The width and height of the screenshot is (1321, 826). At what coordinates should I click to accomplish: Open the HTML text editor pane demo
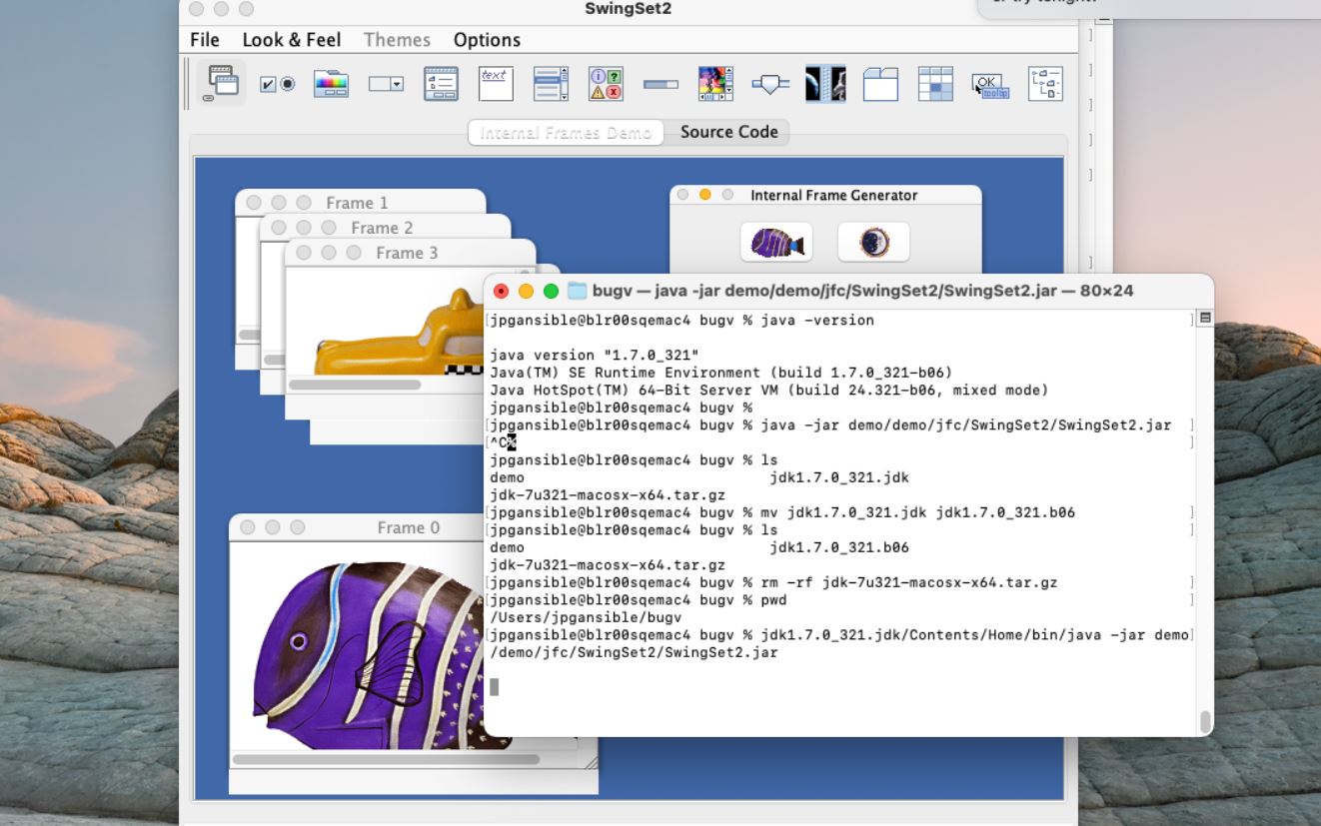(x=496, y=84)
